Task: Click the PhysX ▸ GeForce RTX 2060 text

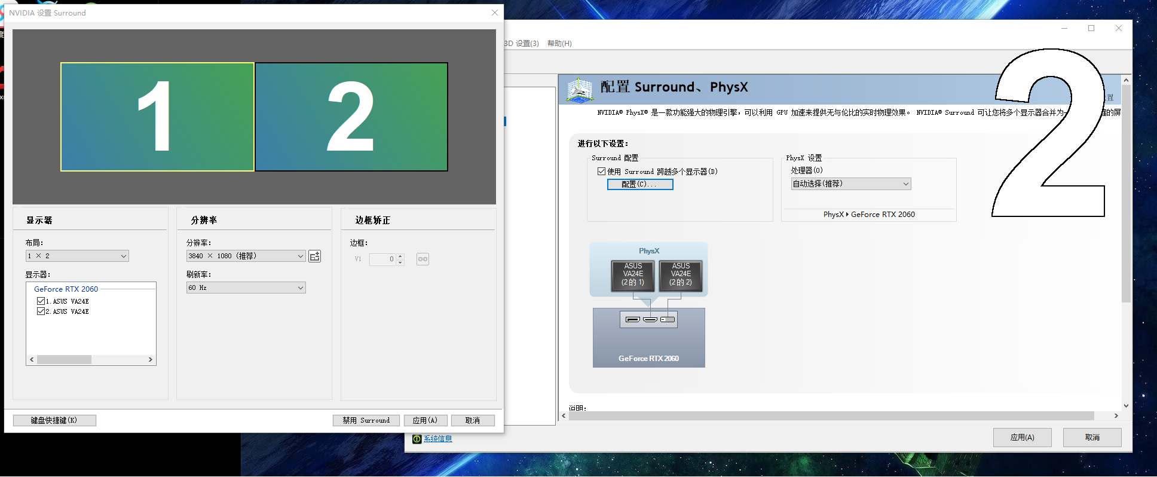Action: tap(869, 215)
